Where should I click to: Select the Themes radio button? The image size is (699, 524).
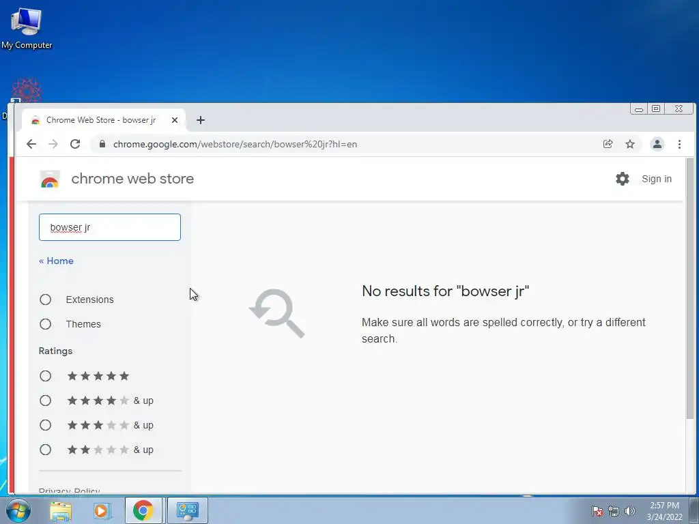[x=46, y=324]
